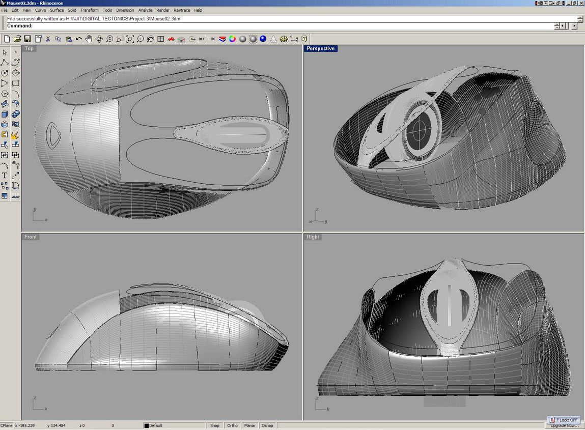Image resolution: width=585 pixels, height=430 pixels.
Task: Click the Zoom dynamic magnifier icon
Action: (109, 39)
